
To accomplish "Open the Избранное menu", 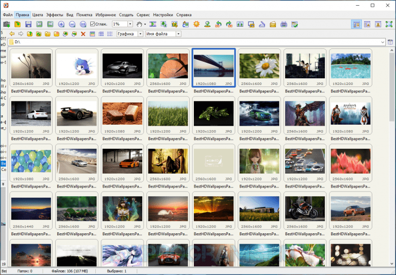I will (106, 15).
